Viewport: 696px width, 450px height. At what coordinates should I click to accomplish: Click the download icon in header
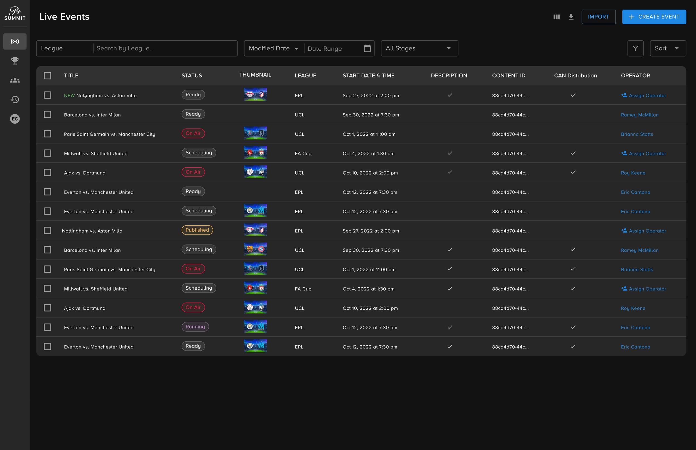click(571, 17)
